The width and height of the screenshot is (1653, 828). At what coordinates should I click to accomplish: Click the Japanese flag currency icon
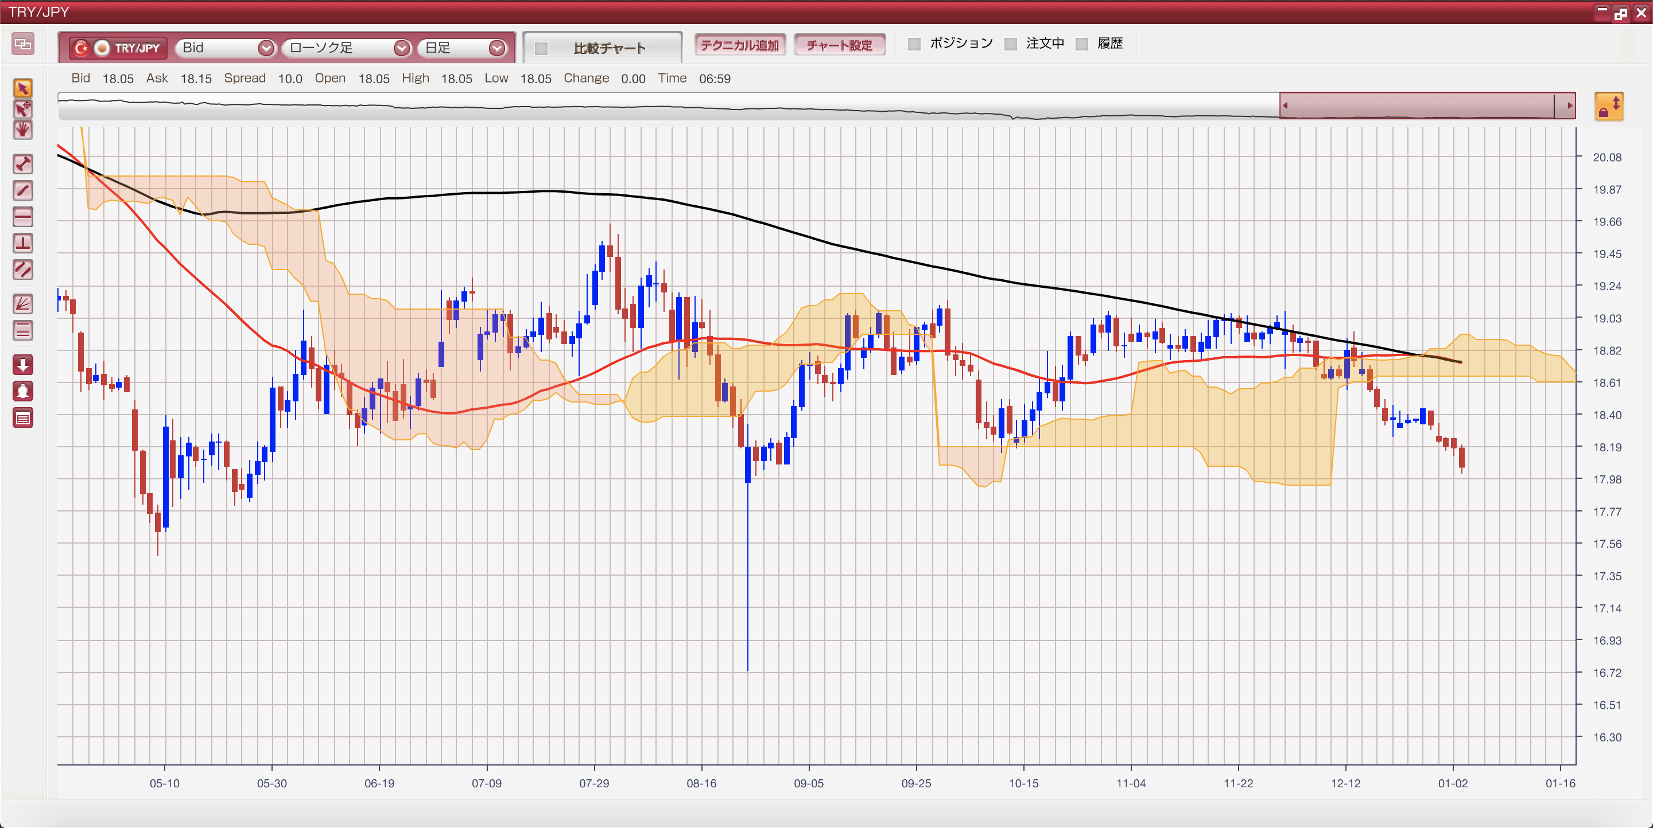click(x=102, y=48)
